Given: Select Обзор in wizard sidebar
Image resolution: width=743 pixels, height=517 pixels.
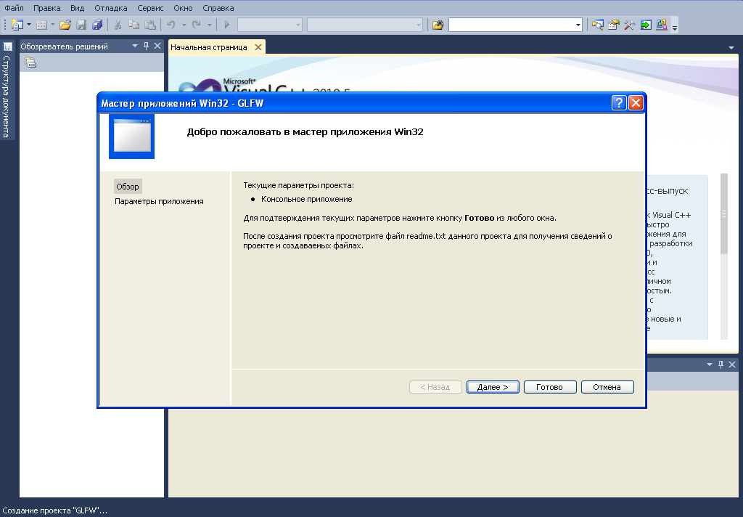Looking at the screenshot, I should tap(128, 187).
